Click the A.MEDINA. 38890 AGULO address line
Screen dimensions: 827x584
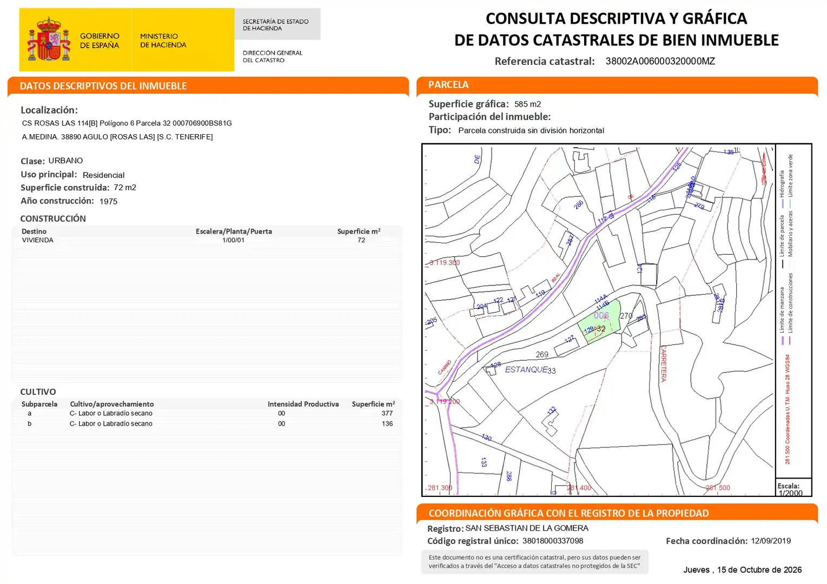click(117, 137)
